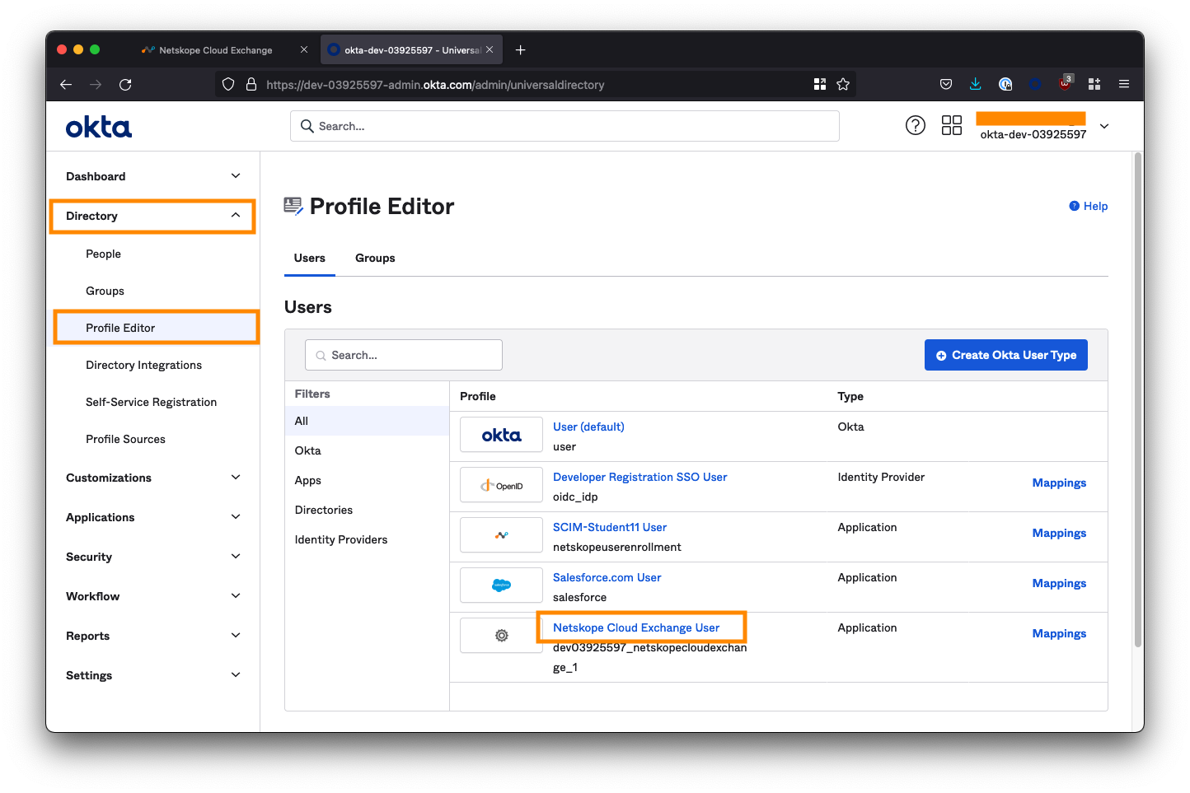Click the page reload icon in the browser toolbar
The height and width of the screenshot is (793, 1190).
click(x=125, y=84)
